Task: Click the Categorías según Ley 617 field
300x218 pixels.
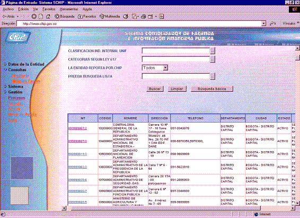Action: click(x=176, y=59)
